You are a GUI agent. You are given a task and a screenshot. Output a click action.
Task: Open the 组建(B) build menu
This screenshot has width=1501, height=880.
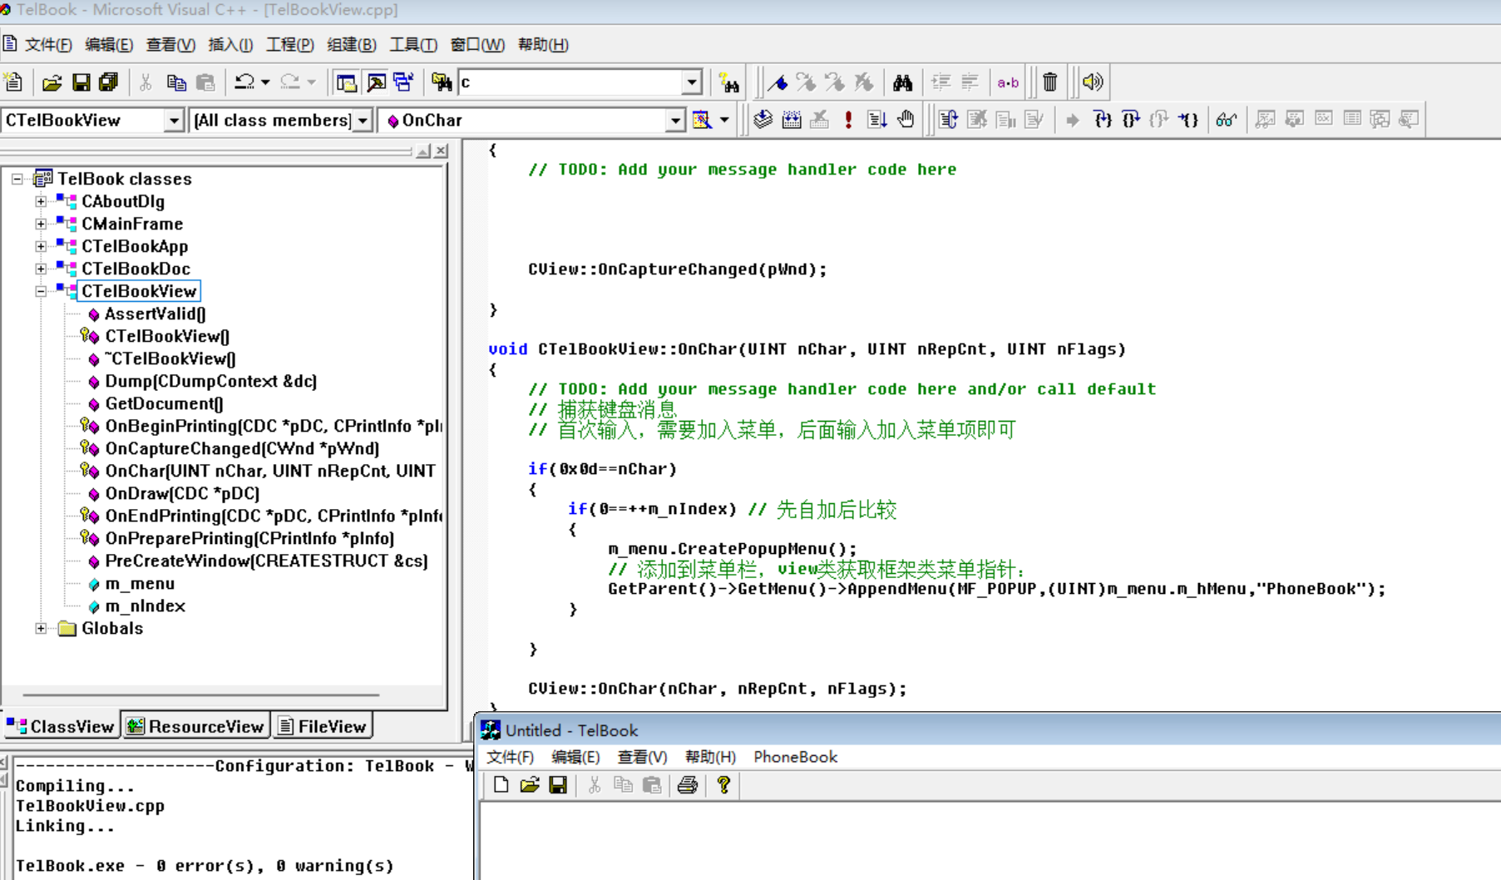[x=351, y=45]
